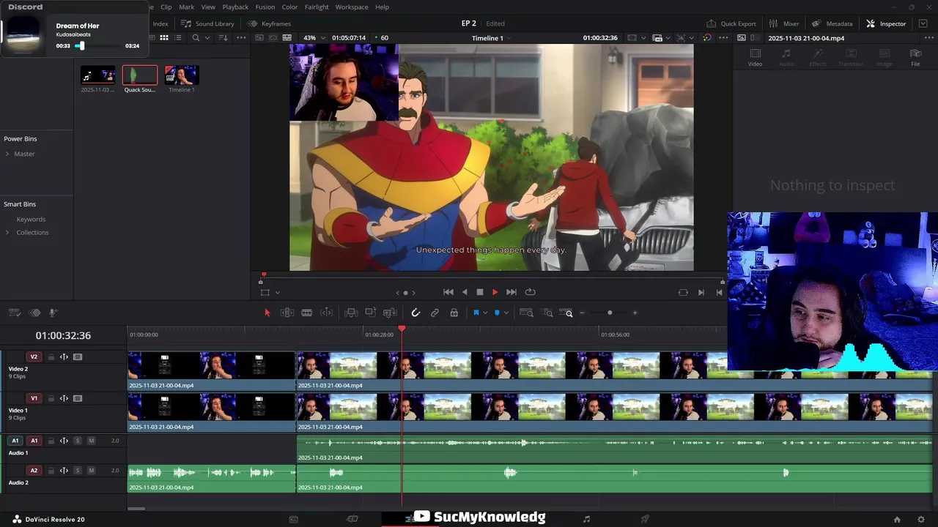Toggle the position lock icon
This screenshot has height=527, width=938.
point(454,313)
